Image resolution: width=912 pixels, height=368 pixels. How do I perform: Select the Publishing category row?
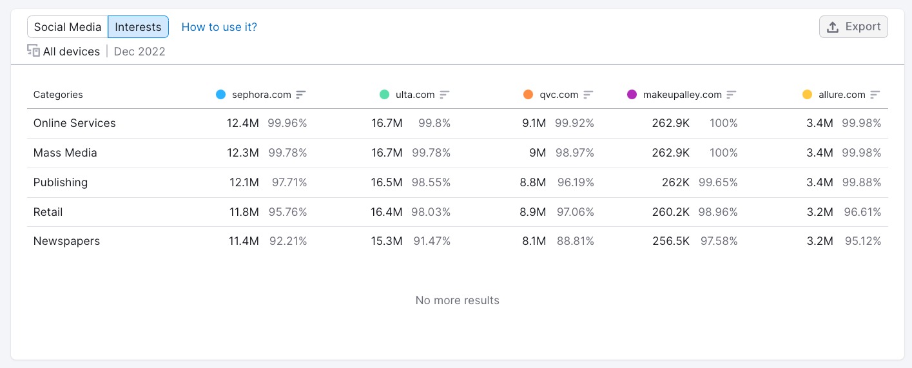[x=458, y=182]
